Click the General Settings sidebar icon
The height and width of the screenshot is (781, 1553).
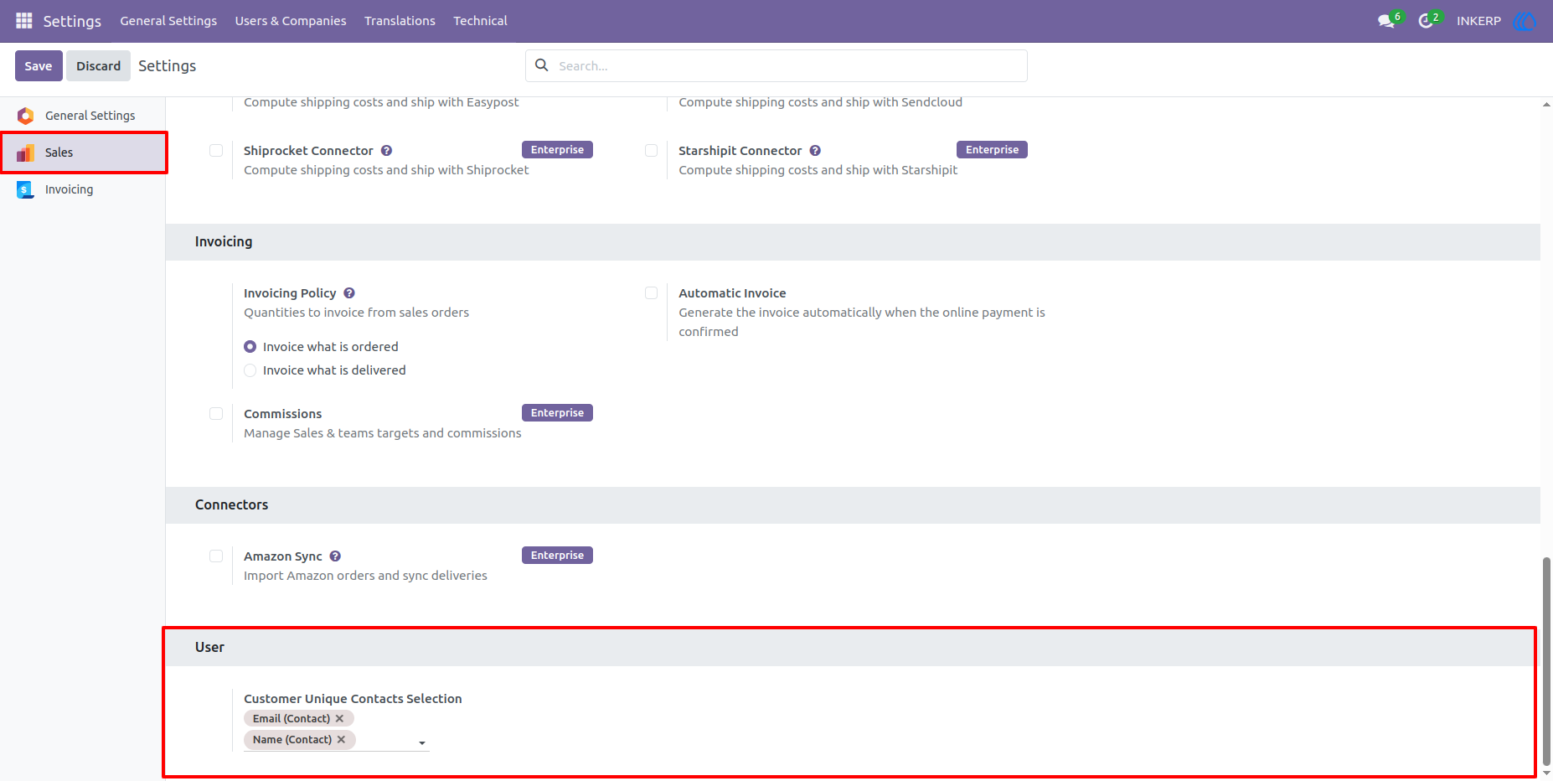point(26,116)
